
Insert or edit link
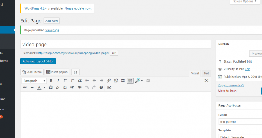click(x=108, y=81)
